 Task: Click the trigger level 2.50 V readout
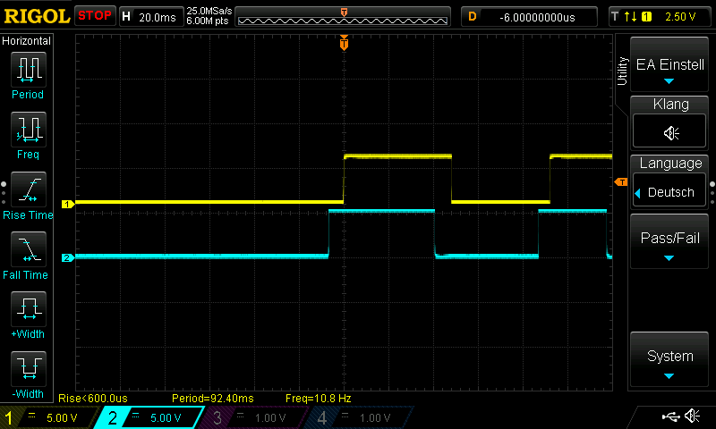tap(680, 17)
